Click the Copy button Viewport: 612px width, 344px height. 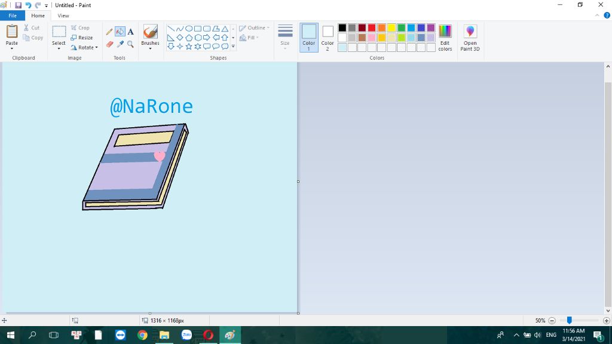click(33, 38)
